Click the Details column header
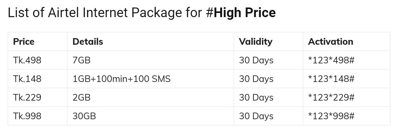 (88, 41)
